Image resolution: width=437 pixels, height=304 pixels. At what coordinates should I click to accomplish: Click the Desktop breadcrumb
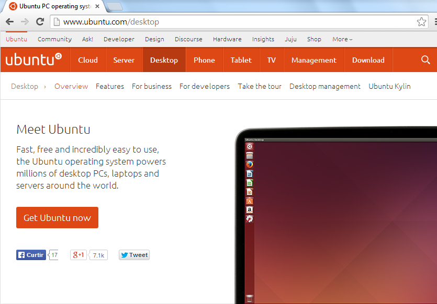click(x=25, y=86)
